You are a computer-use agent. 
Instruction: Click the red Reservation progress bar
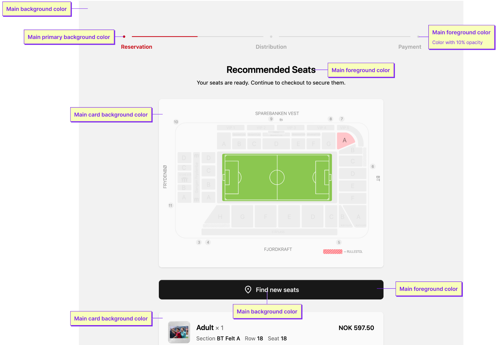165,37
